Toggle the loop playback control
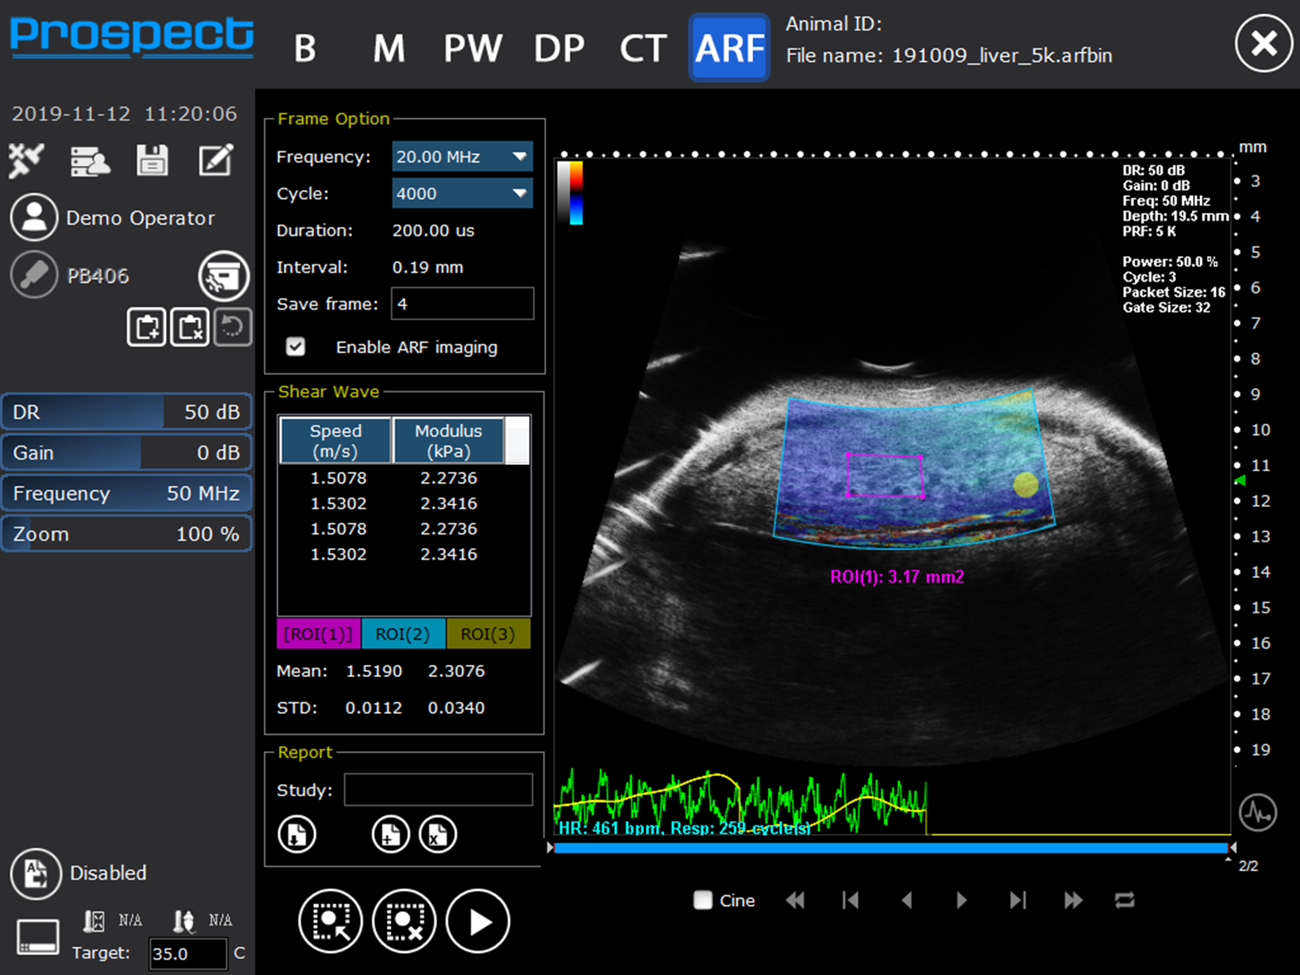Viewport: 1300px width, 975px height. [1125, 900]
